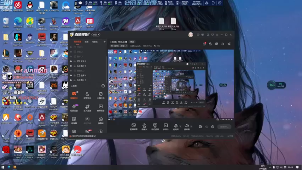Show the hidden 图片 2 source
The width and height of the screenshot is (302, 170).
click(x=71, y=56)
